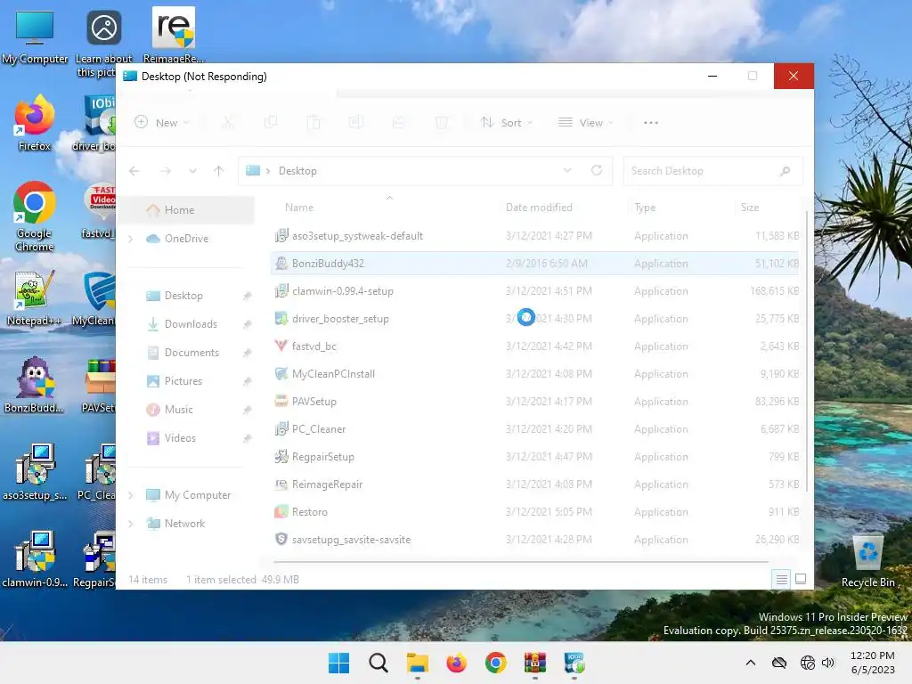Go up one folder level arrow
912x684 pixels.
pos(219,171)
